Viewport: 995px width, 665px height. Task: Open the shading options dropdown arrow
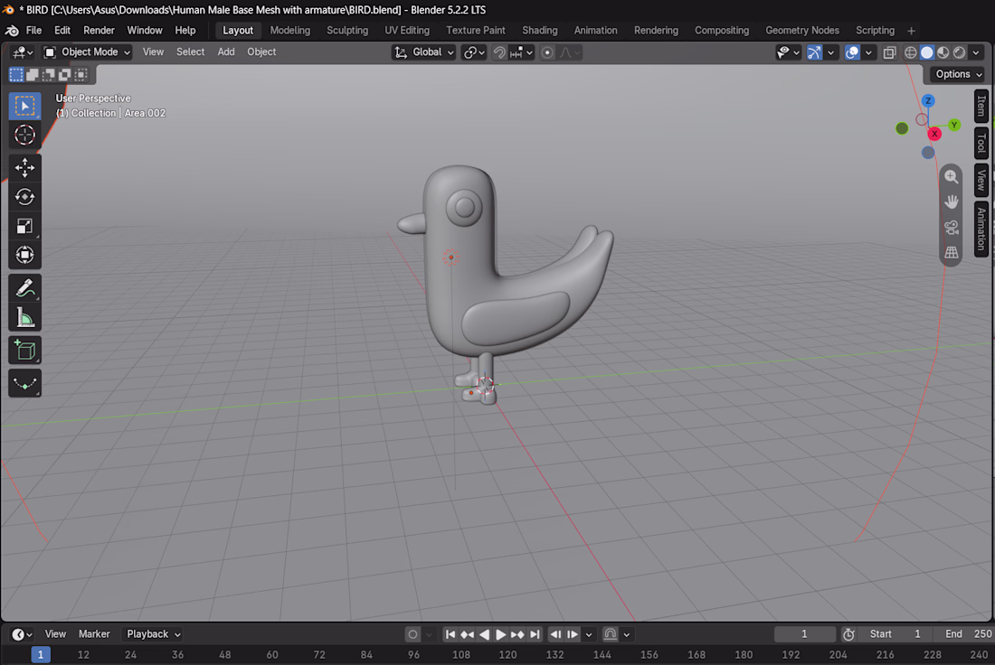pyautogui.click(x=977, y=52)
